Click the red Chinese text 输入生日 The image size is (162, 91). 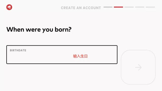coord(80,56)
